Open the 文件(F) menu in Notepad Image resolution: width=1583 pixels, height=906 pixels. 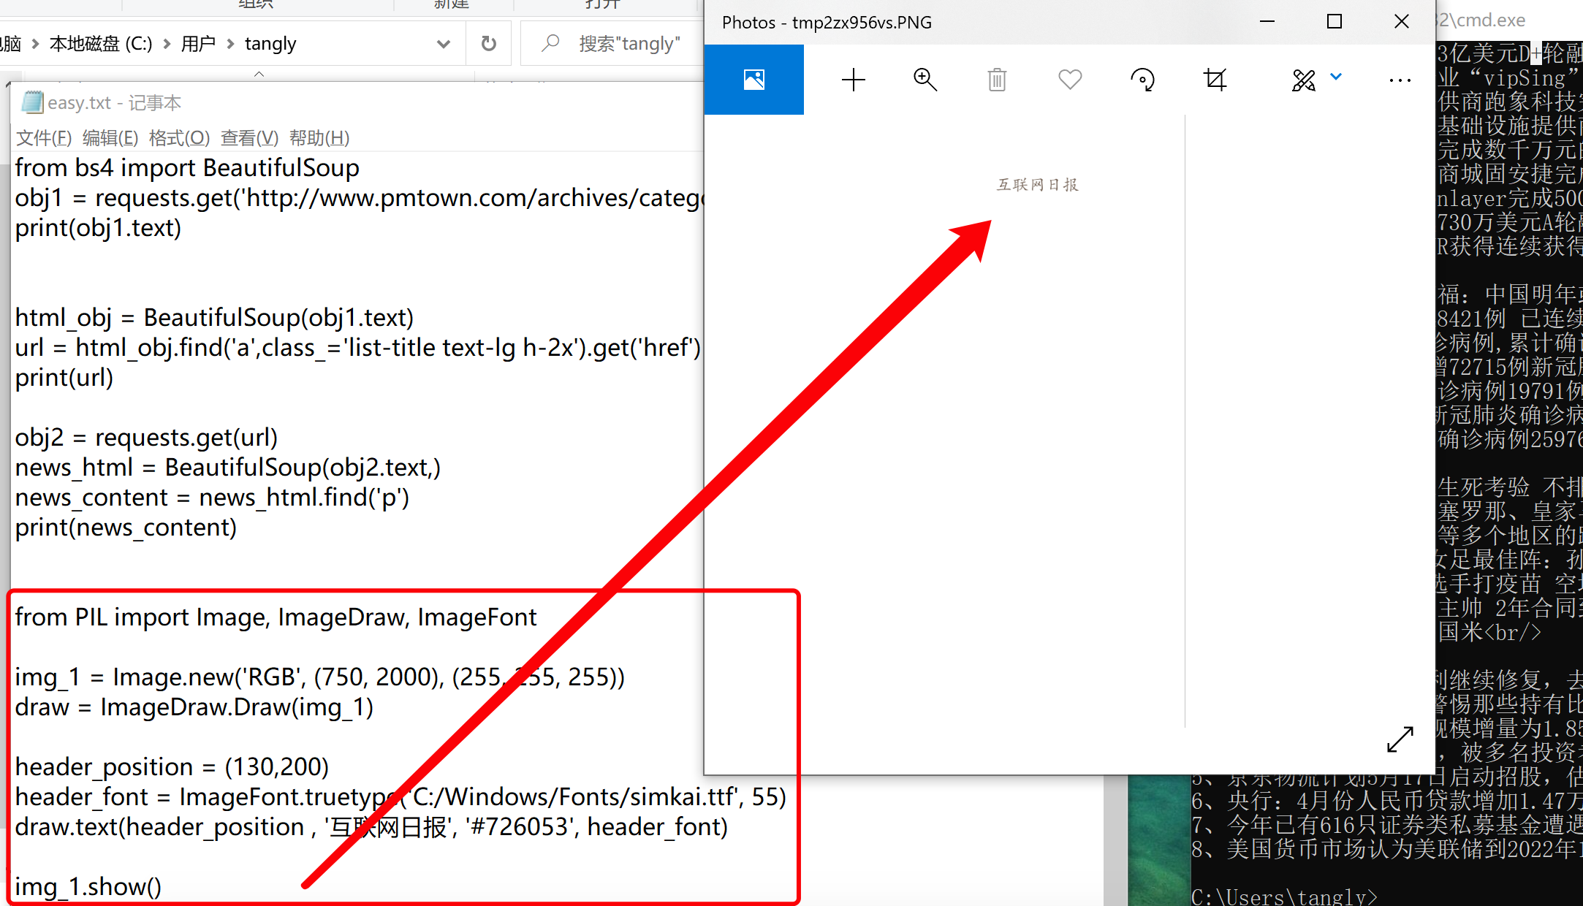(44, 137)
